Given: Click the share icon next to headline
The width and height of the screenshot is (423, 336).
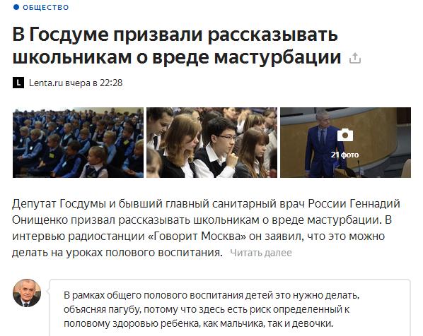Looking at the screenshot, I should click(355, 58).
